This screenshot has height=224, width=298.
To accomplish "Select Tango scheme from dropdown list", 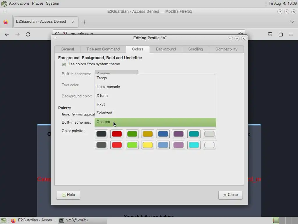I will tap(155, 78).
